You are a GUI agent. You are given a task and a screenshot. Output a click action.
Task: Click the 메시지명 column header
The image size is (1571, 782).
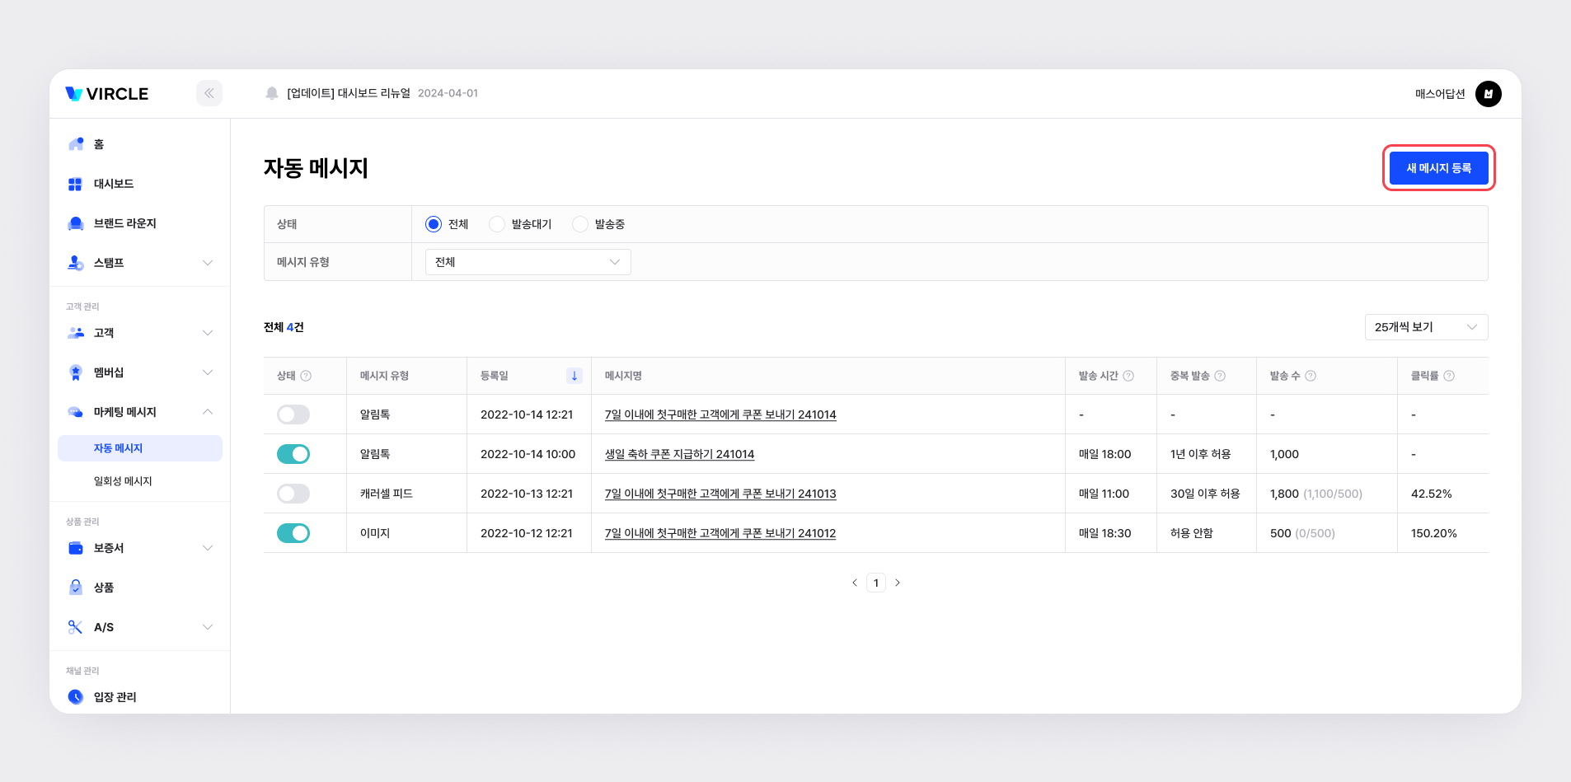623,376
